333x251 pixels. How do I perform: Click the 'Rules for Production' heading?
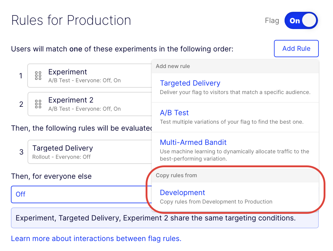(x=71, y=20)
